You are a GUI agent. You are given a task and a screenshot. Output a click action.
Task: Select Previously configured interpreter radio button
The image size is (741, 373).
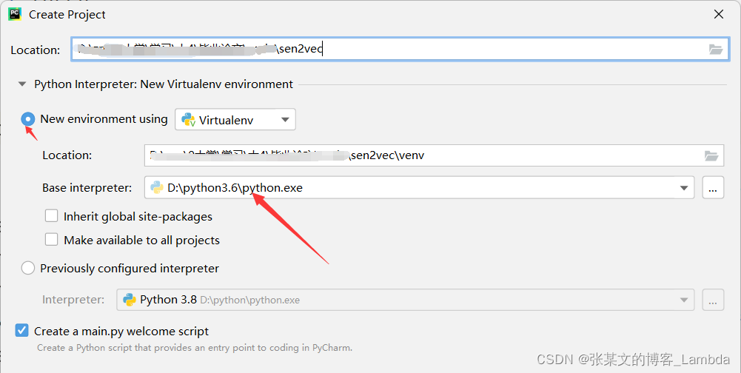tap(28, 269)
